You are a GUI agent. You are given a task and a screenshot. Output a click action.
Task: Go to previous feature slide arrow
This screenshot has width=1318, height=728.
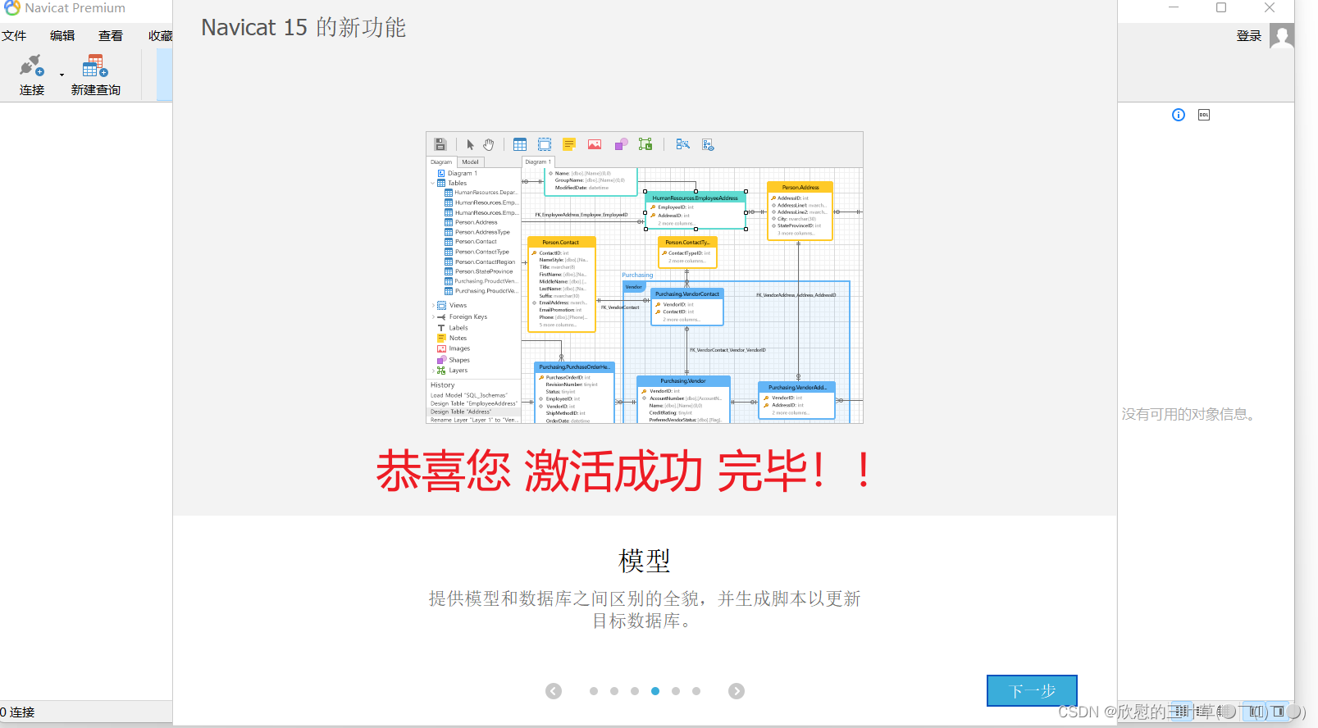point(554,691)
